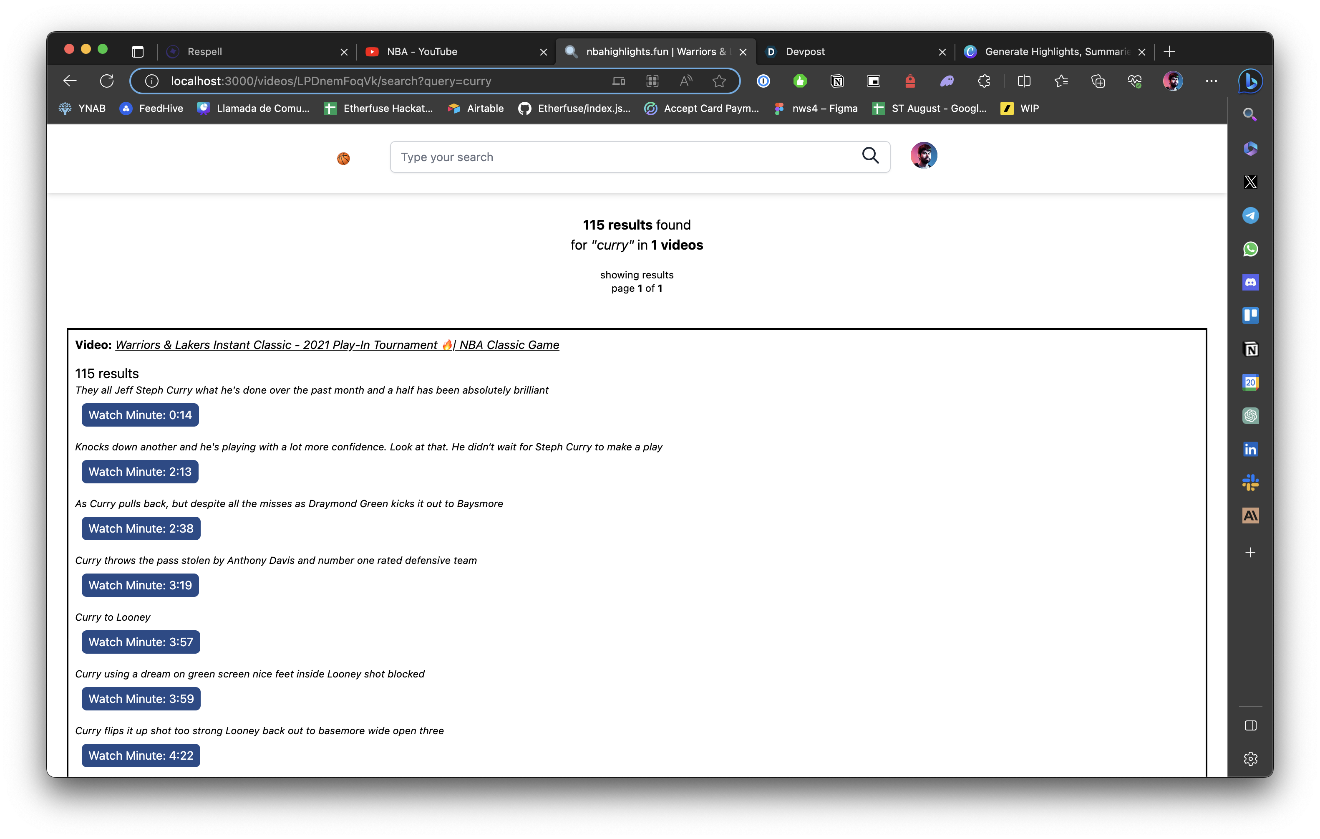Open the Trello sidebar icon
Image resolution: width=1320 pixels, height=839 pixels.
tap(1250, 315)
